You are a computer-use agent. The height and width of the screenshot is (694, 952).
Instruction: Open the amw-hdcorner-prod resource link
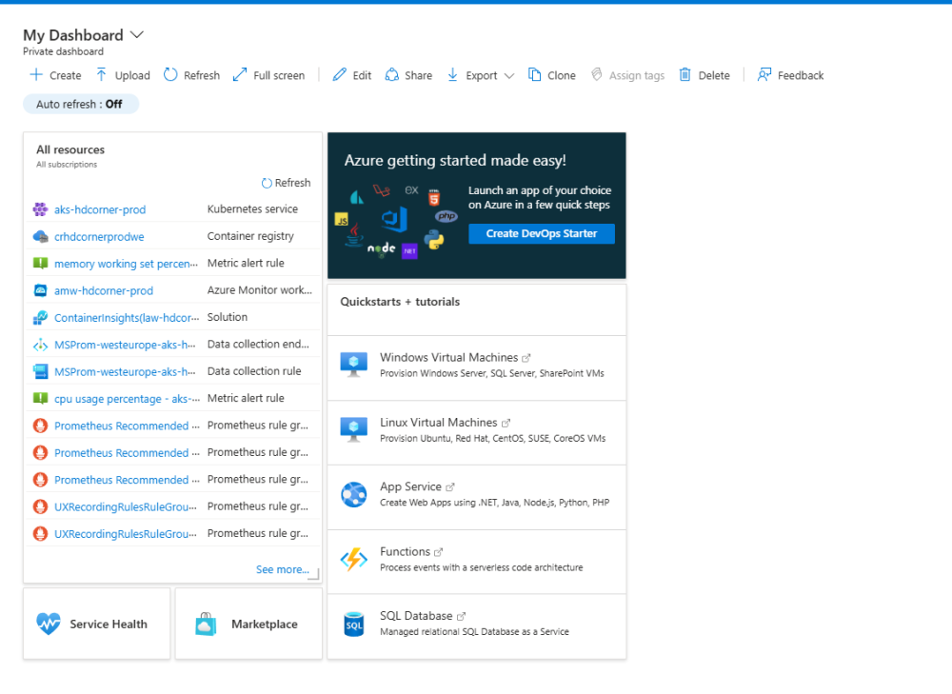click(x=104, y=291)
